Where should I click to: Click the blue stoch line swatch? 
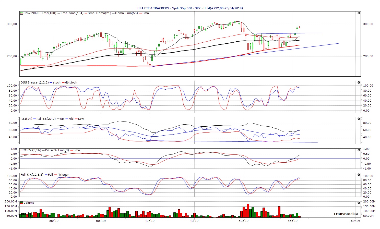pos(51,82)
